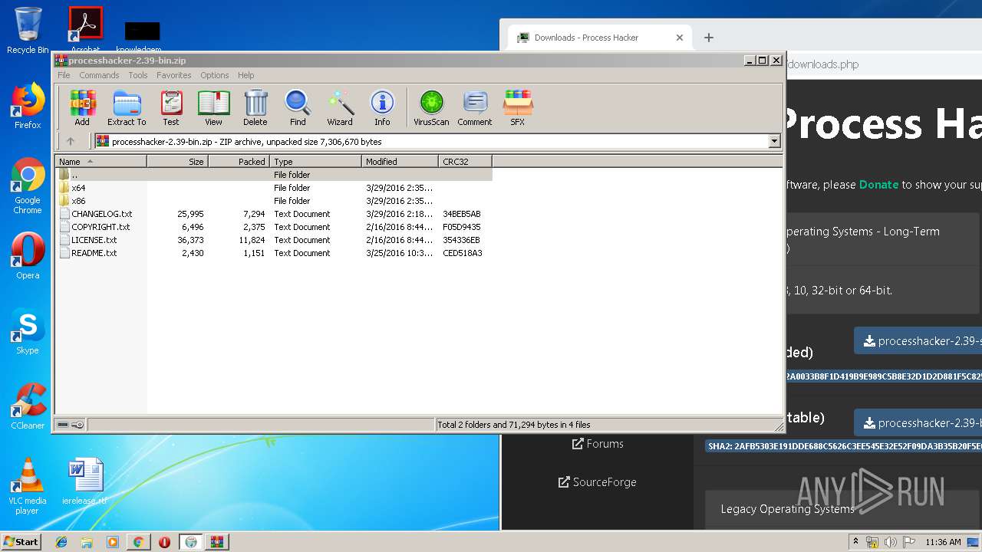982x552 pixels.
Task: Show hidden system tray icons arrow
Action: pos(855,542)
